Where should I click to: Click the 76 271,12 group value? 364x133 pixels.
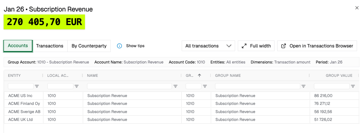[322, 104]
